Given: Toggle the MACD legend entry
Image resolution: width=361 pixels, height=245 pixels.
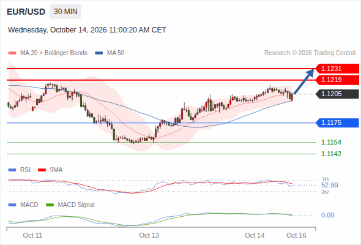Looking at the screenshot, I should [x=23, y=205].
